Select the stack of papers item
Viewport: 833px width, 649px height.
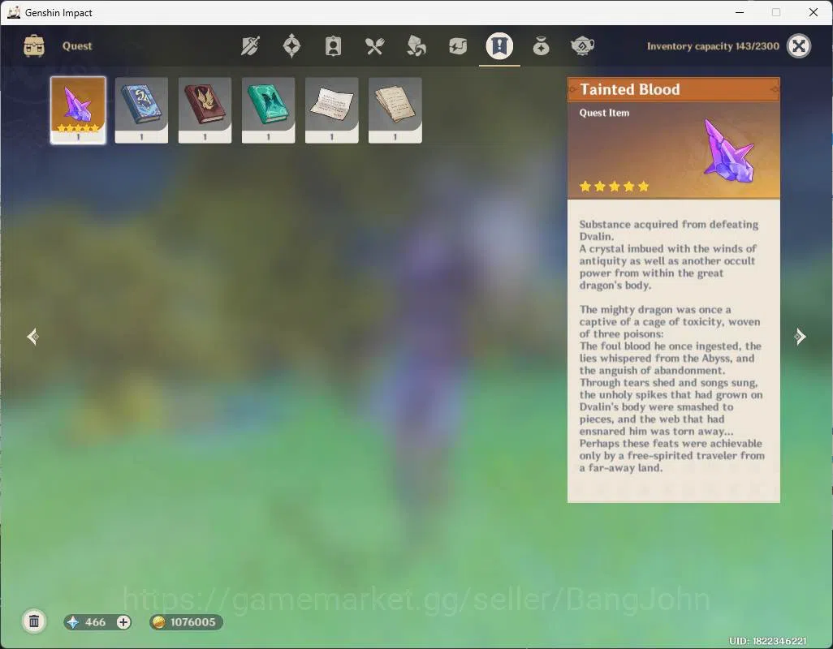click(x=395, y=110)
